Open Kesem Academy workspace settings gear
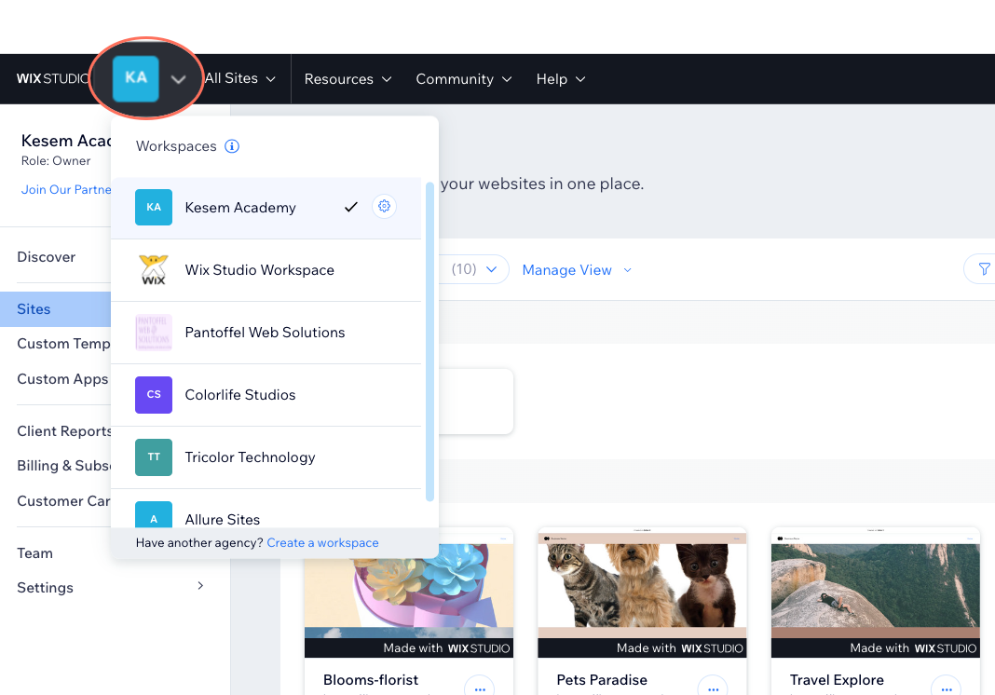Image resolution: width=995 pixels, height=695 pixels. click(384, 206)
